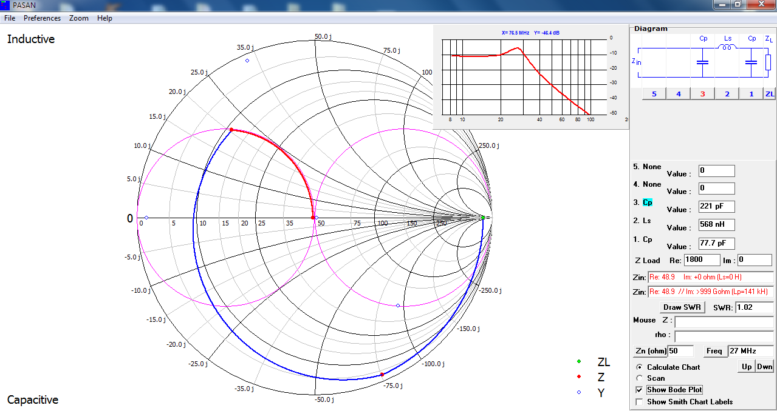Open the Zoom menu
Viewport: 777px width, 411px height.
(x=79, y=18)
